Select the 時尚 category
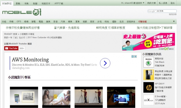181x108 pixels. 107,22
